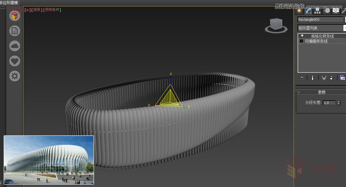Toggle Show End Result icon under stack
The height and width of the screenshot is (187, 346).
click(x=312, y=78)
